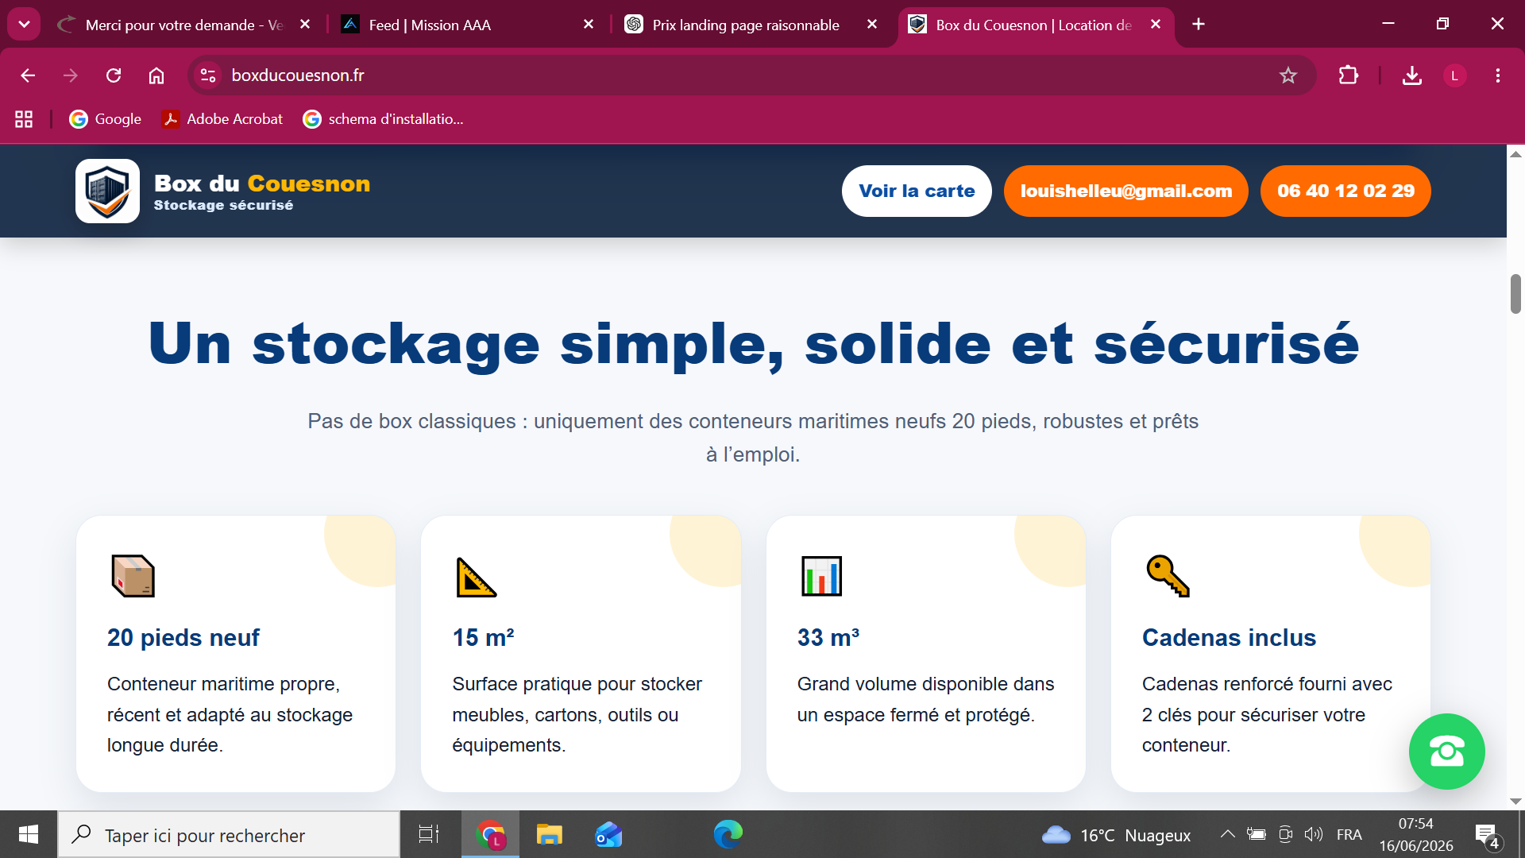Click the bar chart icon on 33 m³ card
The width and height of the screenshot is (1525, 858).
click(x=821, y=576)
